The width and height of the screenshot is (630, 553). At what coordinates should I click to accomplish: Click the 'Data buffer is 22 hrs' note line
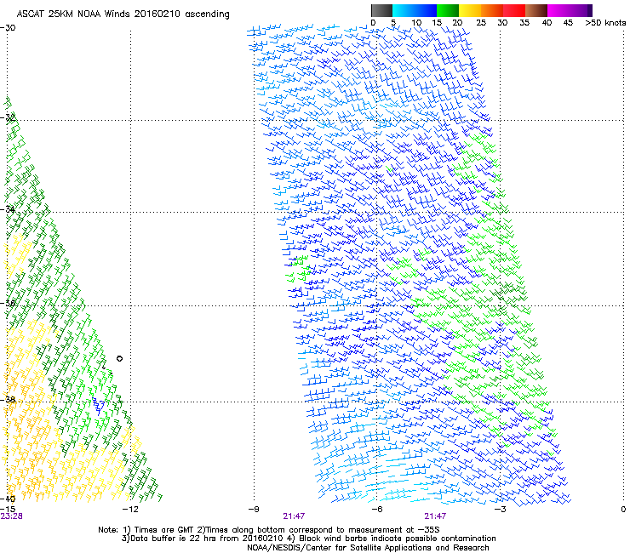pos(308,539)
